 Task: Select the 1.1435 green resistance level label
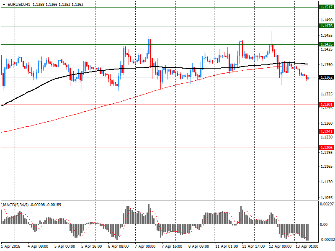pos(327,44)
